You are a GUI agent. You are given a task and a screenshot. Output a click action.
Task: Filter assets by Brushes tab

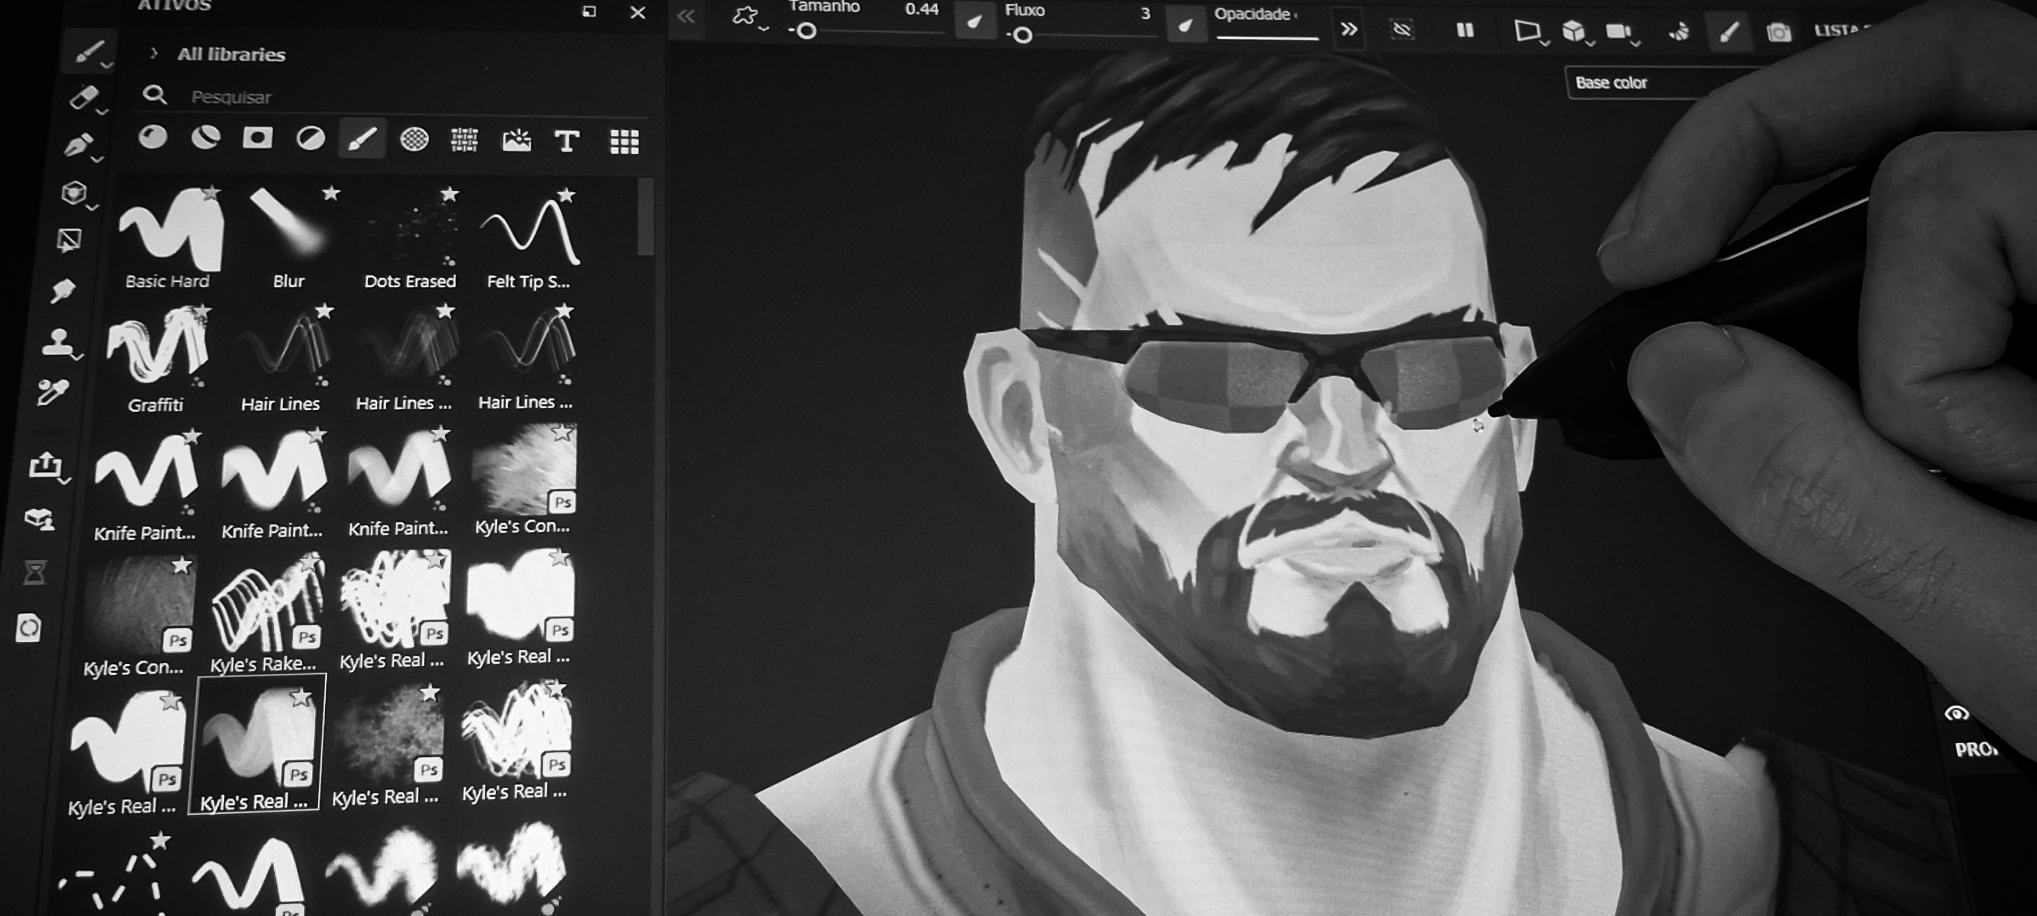pyautogui.click(x=362, y=139)
